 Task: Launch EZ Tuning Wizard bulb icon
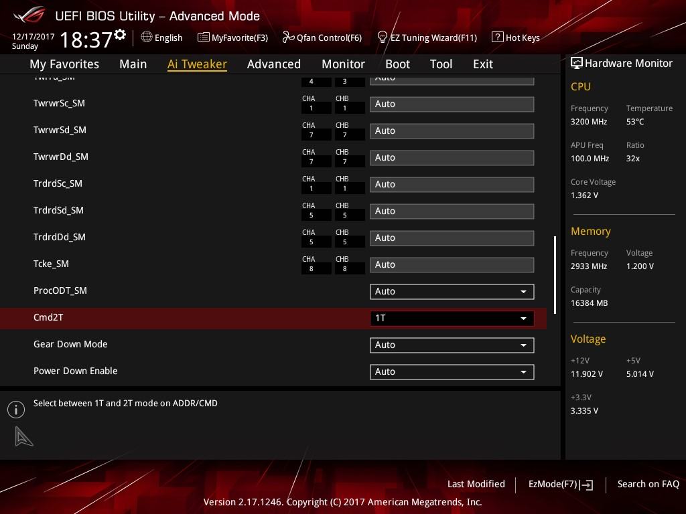[382, 37]
